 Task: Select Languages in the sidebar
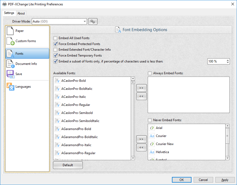[27, 87]
